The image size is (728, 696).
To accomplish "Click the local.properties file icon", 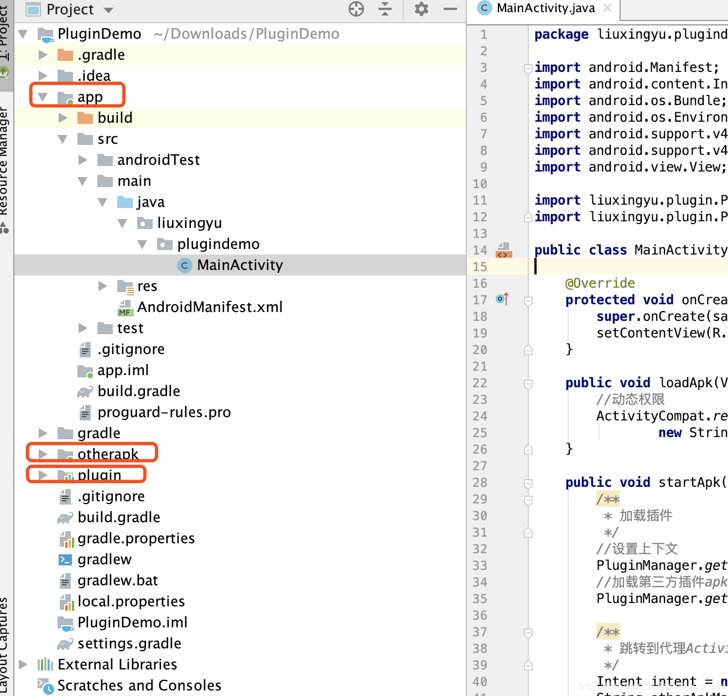I will 66,602.
